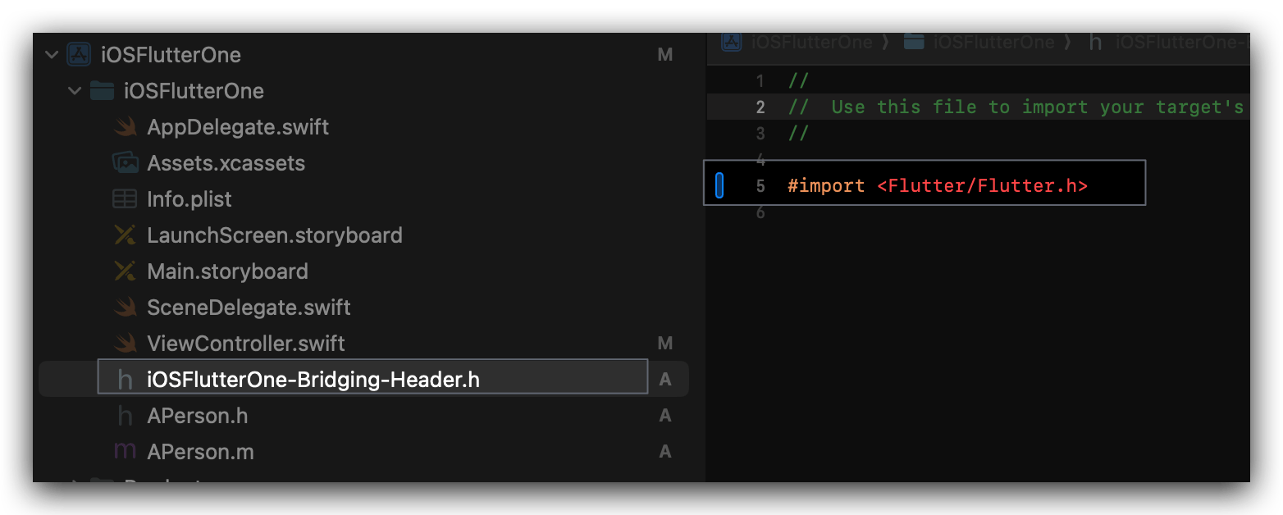Click the implementation icon beside APerson.m

pos(125,452)
